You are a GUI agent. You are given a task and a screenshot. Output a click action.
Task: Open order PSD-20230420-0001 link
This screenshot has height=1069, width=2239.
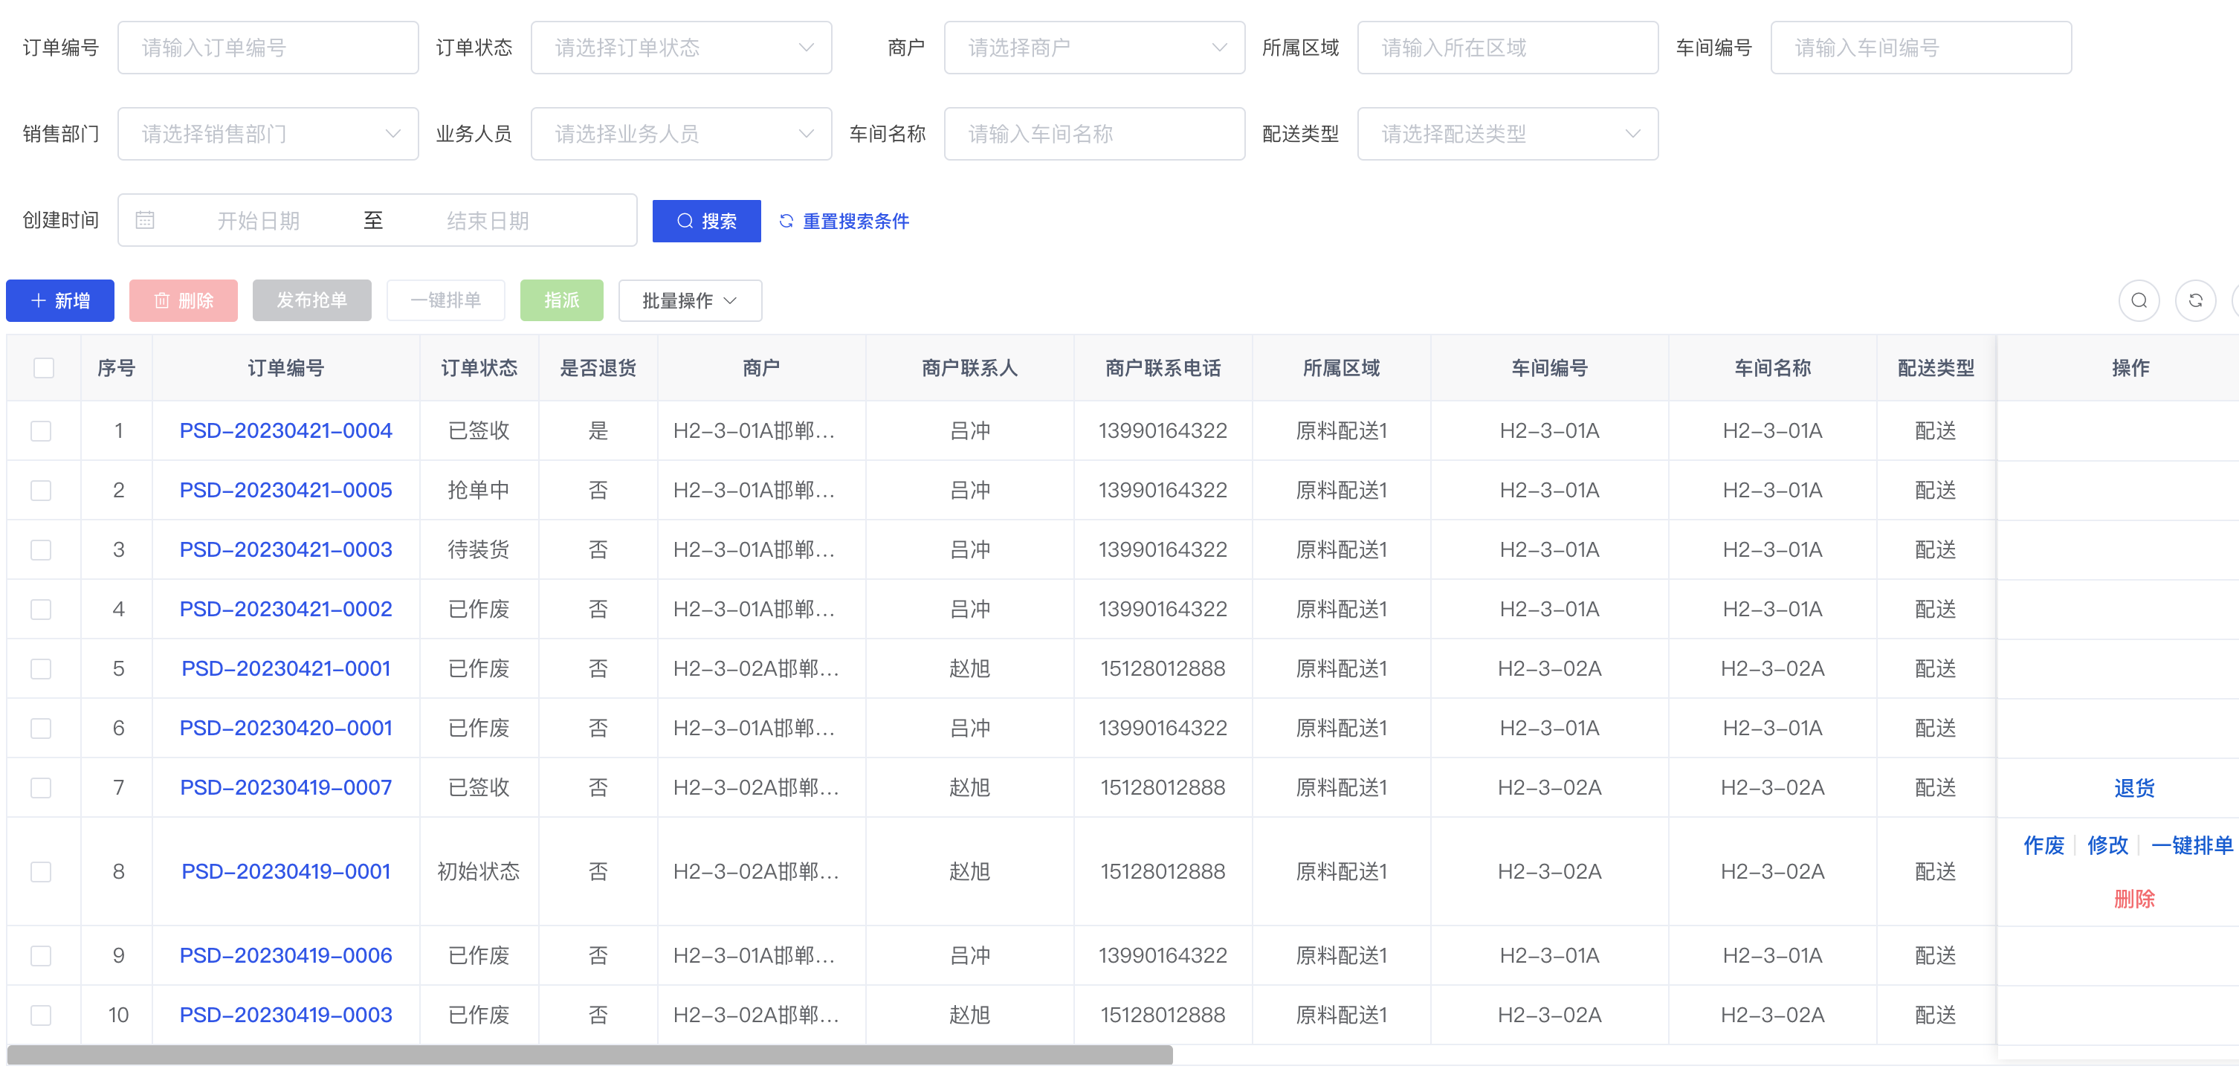click(286, 729)
